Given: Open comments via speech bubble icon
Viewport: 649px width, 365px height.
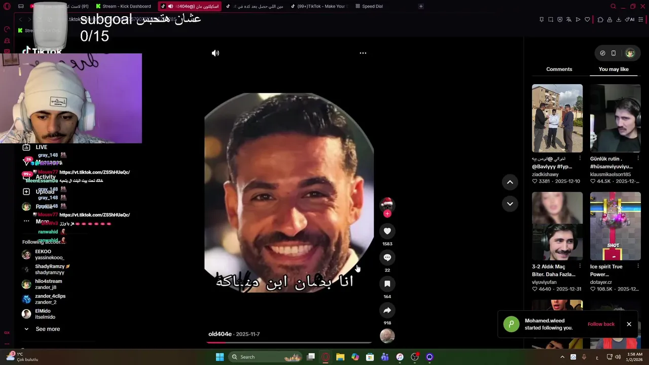Looking at the screenshot, I should (x=387, y=258).
